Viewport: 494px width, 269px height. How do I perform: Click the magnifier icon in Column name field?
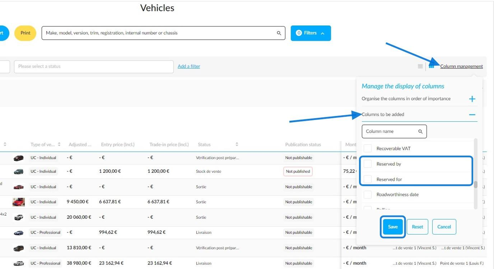tap(420, 131)
